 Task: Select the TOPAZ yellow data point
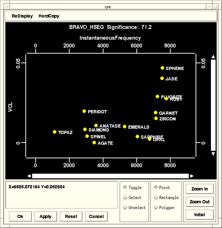point(55,132)
